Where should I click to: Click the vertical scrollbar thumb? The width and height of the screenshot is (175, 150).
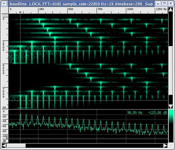click(171, 71)
